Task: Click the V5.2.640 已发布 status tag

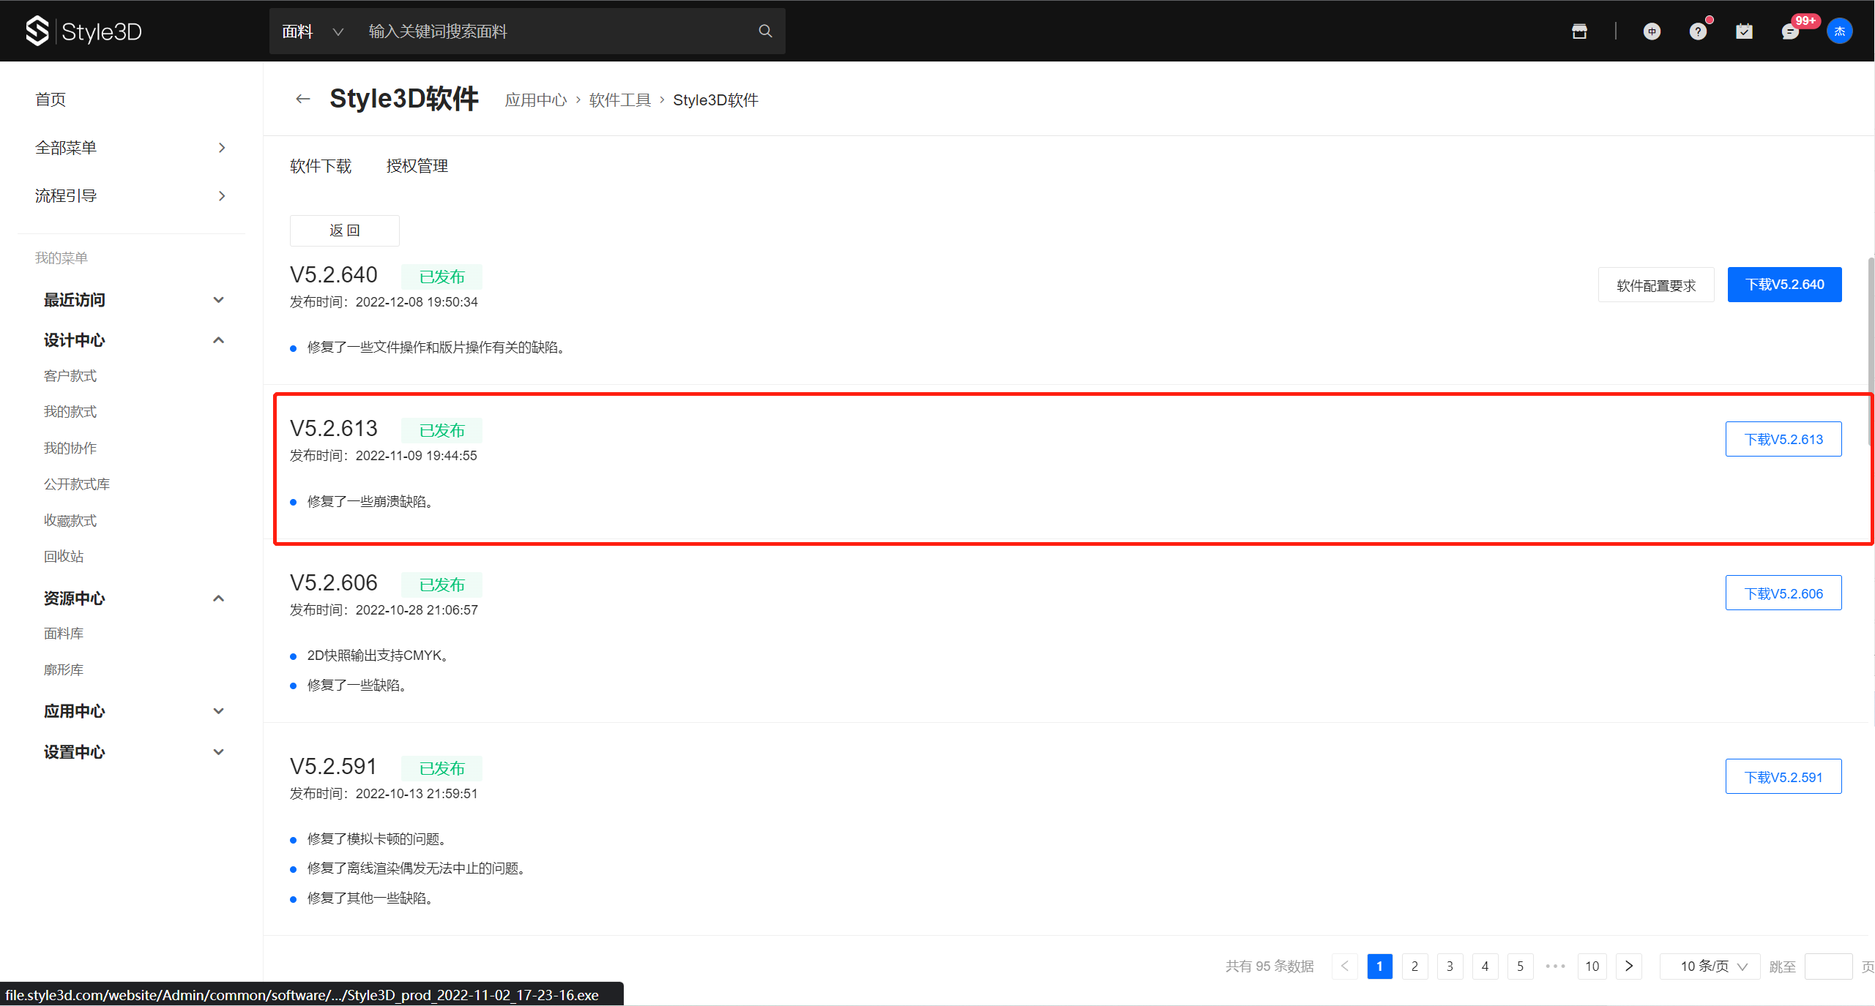Action: [x=441, y=277]
